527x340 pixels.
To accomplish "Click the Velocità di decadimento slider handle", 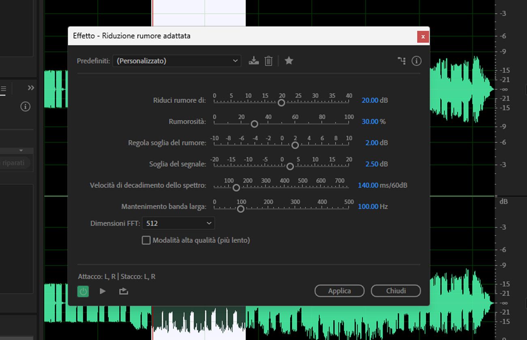I will coord(236,188).
